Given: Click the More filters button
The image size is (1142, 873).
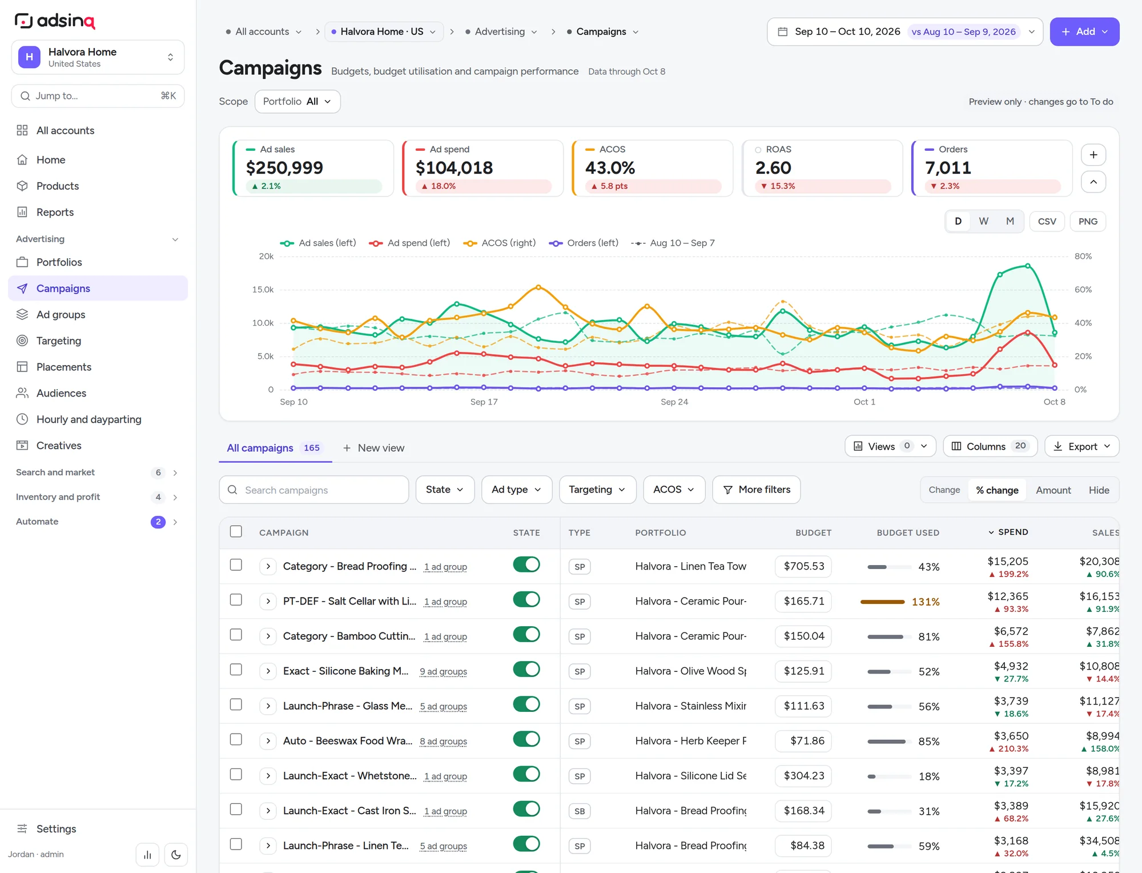Looking at the screenshot, I should click(x=757, y=490).
